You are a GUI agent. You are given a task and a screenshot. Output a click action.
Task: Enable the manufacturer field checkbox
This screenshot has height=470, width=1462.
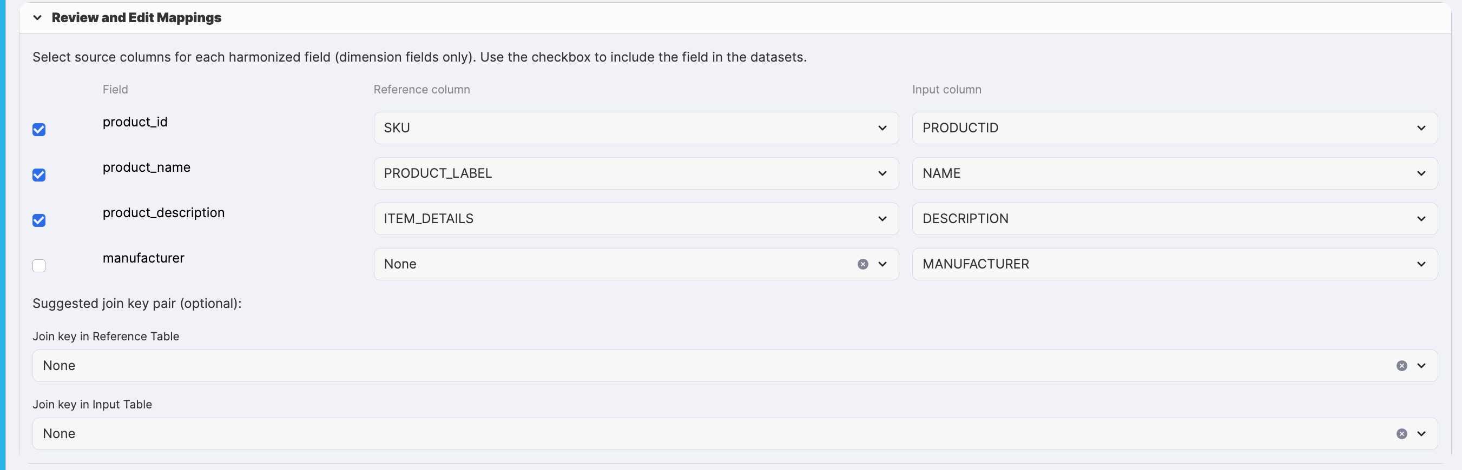point(39,266)
